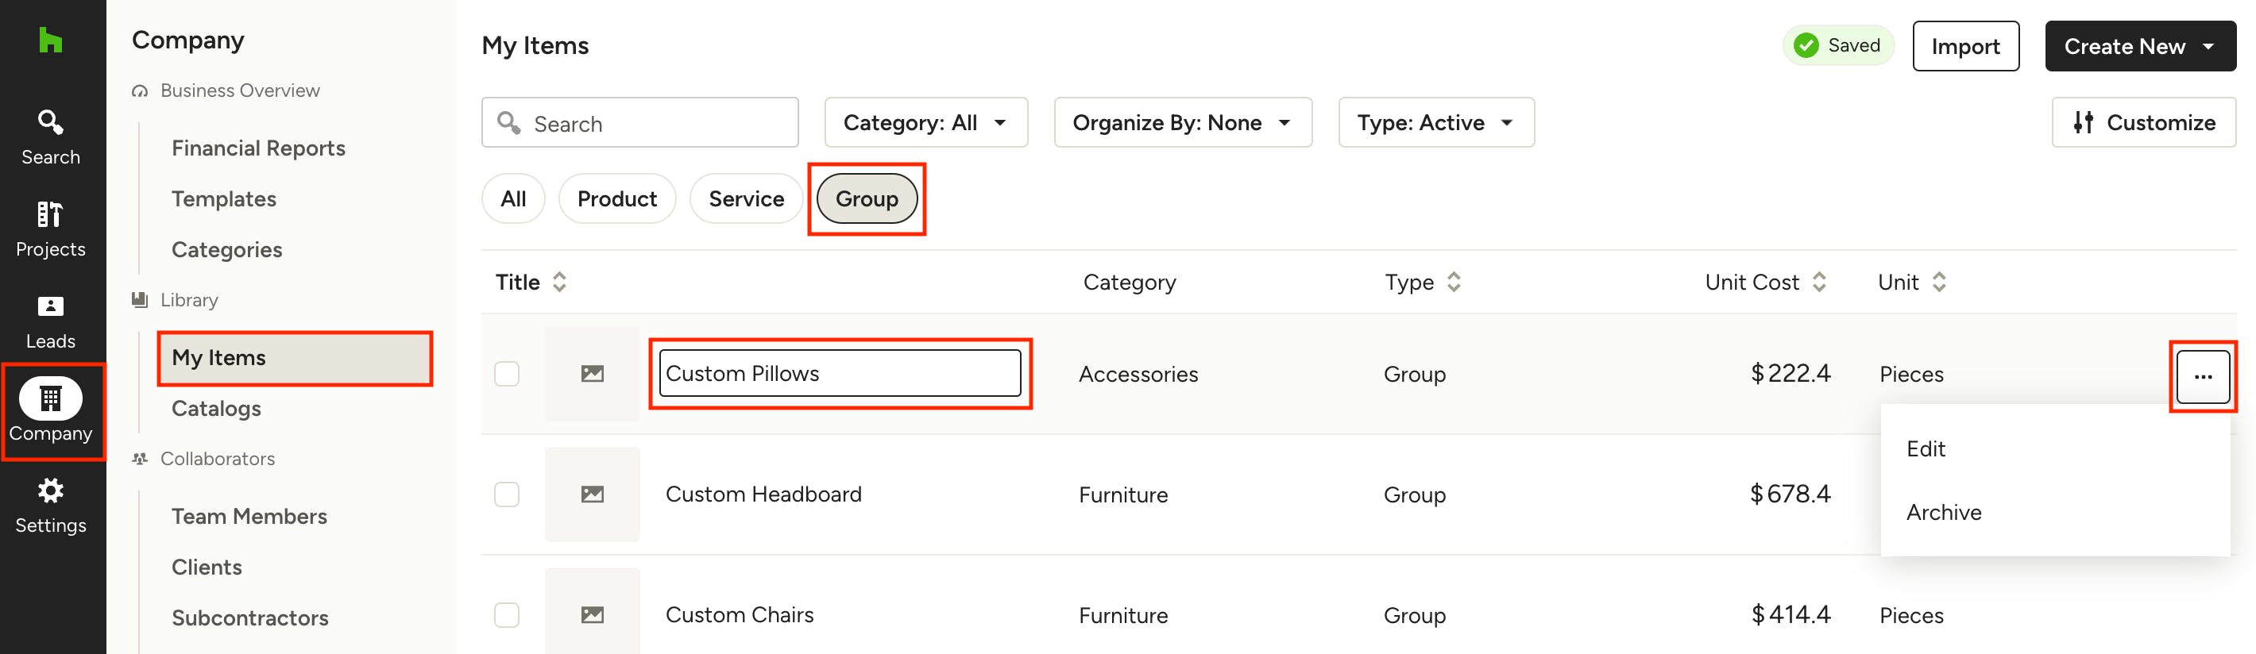Open Search from the left sidebar
Screen dimensions: 2256x654
(51, 137)
